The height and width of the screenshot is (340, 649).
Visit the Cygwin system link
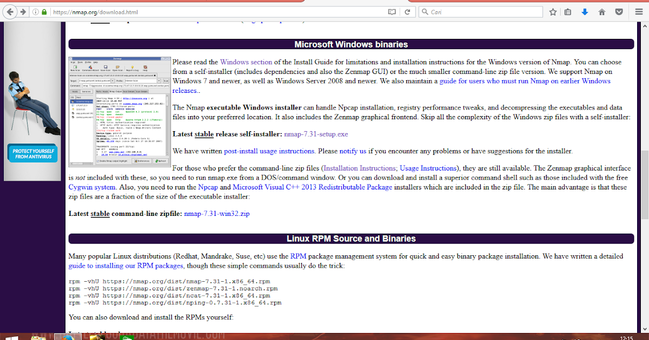coord(92,187)
